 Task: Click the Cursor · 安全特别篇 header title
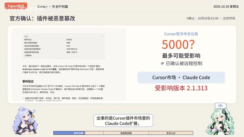pos(53,6)
